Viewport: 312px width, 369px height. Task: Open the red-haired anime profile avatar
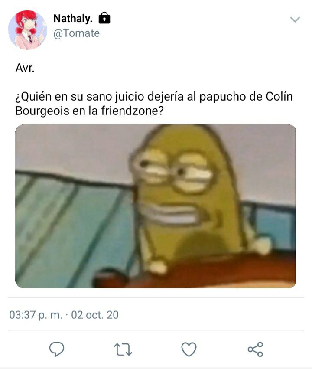27,30
